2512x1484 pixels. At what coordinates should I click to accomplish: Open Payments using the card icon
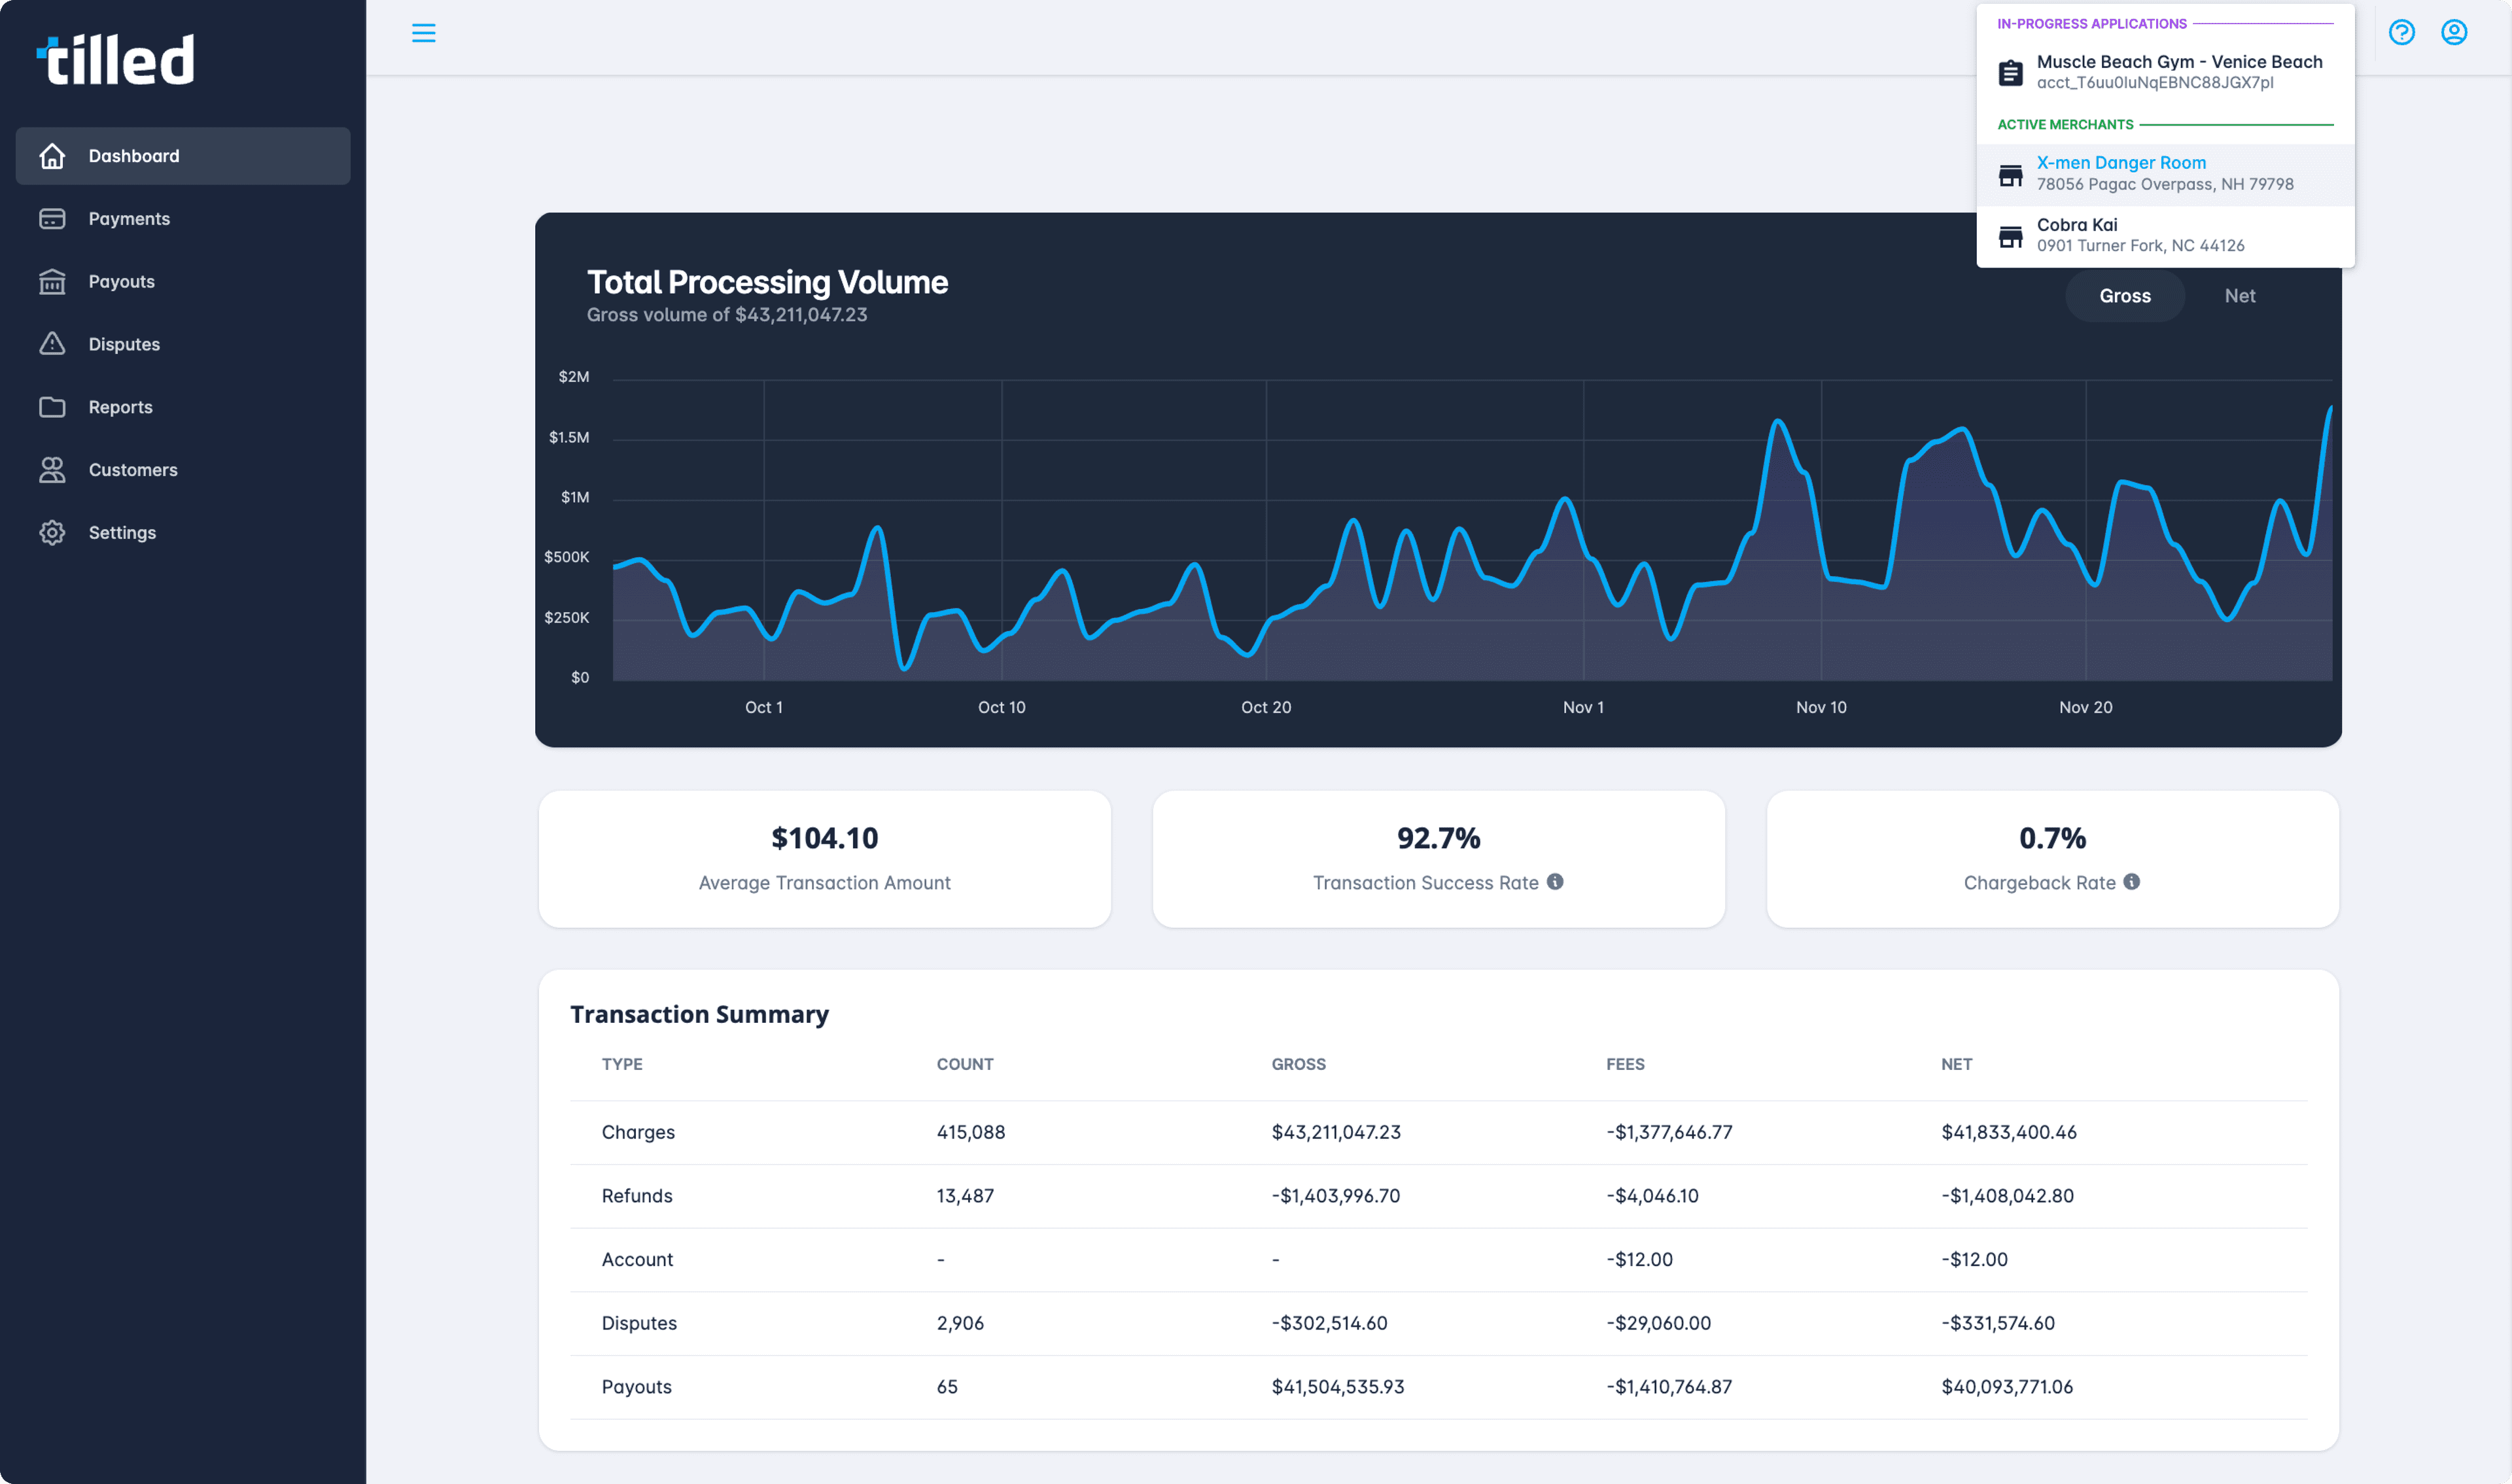pyautogui.click(x=52, y=218)
